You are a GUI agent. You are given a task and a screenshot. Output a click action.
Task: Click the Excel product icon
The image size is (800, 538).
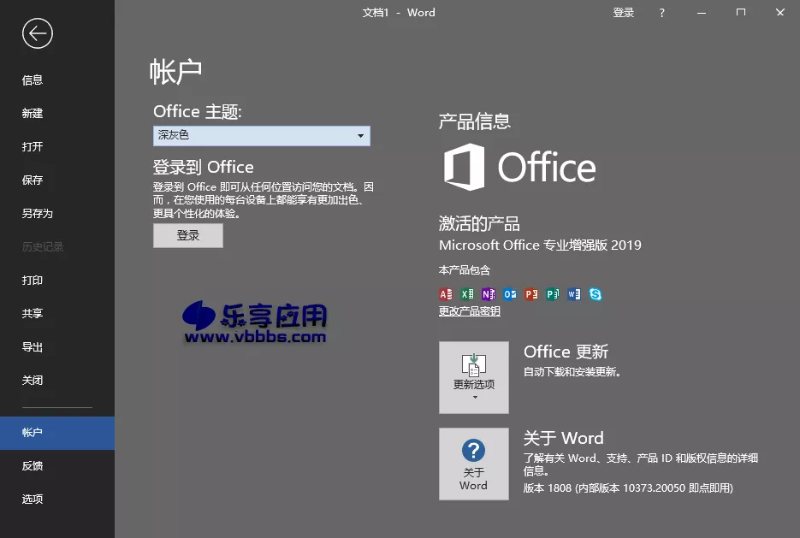[x=467, y=293]
